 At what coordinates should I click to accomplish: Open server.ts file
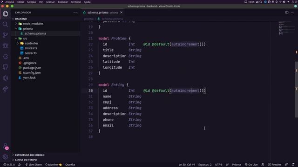(46, 53)
